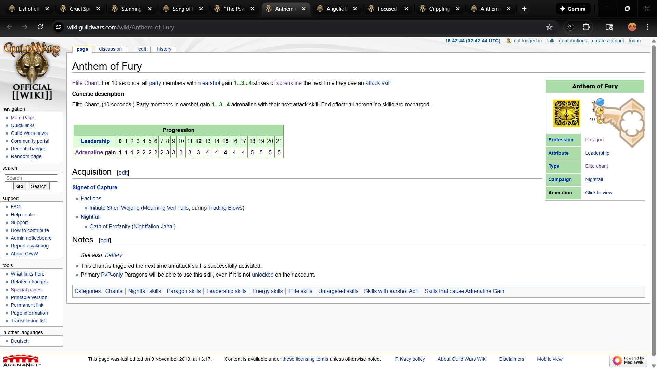657x369 pixels.
Task: Click the Battery see-also link
Action: coord(114,255)
